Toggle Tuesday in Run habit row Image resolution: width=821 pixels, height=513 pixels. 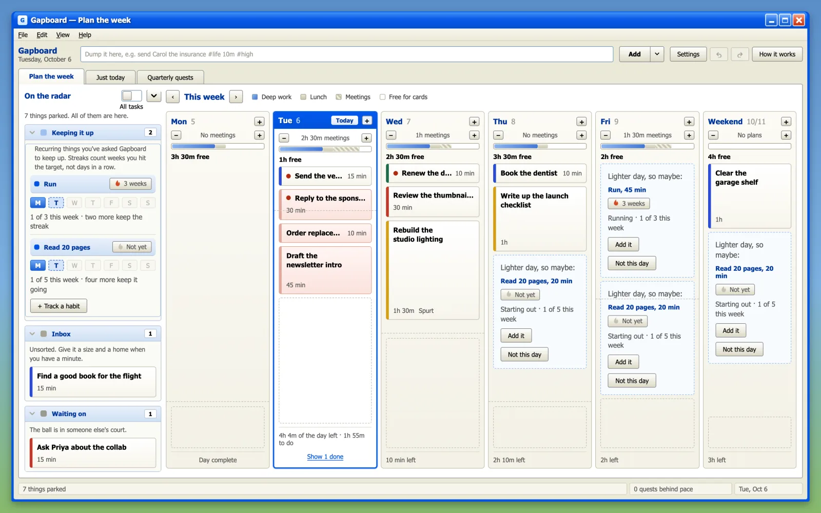56,203
